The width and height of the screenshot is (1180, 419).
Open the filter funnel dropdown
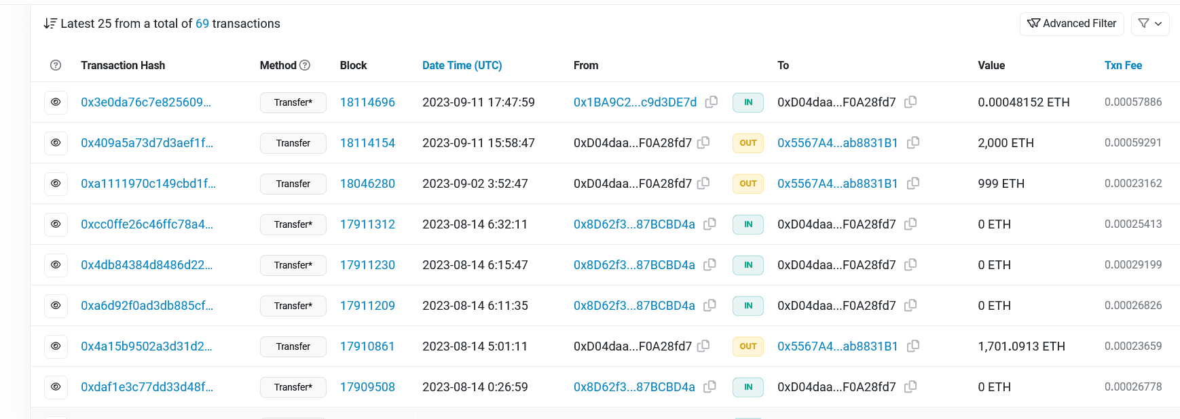point(1150,24)
